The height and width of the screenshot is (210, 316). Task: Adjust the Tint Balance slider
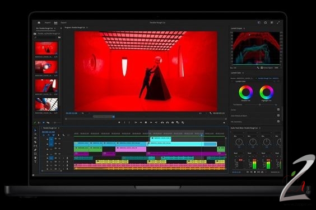tap(259, 104)
